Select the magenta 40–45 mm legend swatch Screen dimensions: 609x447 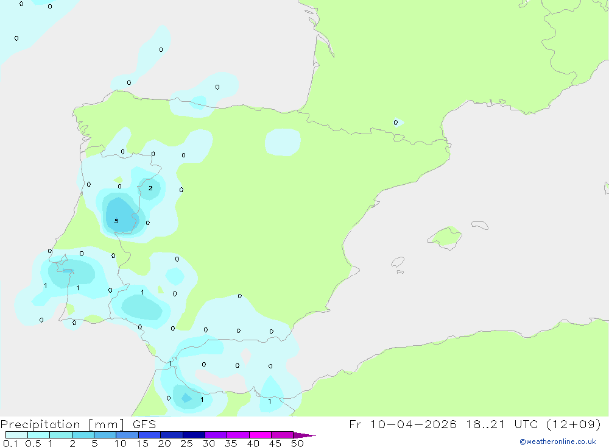pos(260,435)
